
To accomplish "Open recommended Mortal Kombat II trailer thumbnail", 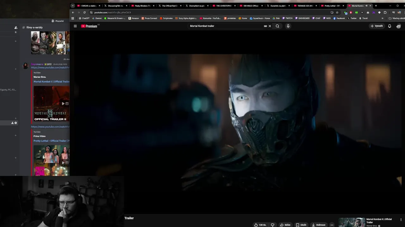I will click(x=352, y=222).
